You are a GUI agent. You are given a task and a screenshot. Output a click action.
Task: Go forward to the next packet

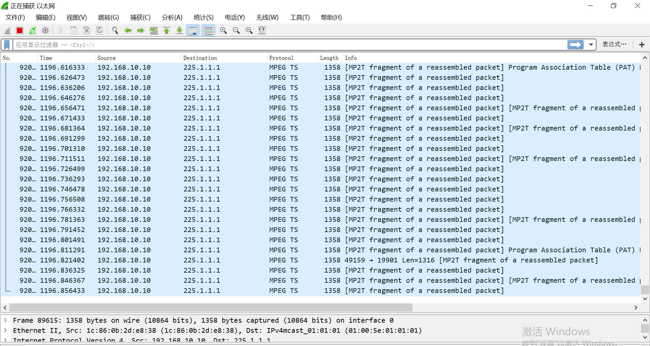click(x=141, y=31)
